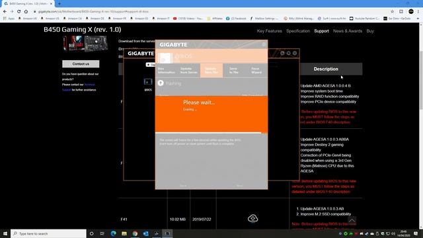The image size is (423, 238).
Task: Open Key Features page section
Action: [x=269, y=31]
